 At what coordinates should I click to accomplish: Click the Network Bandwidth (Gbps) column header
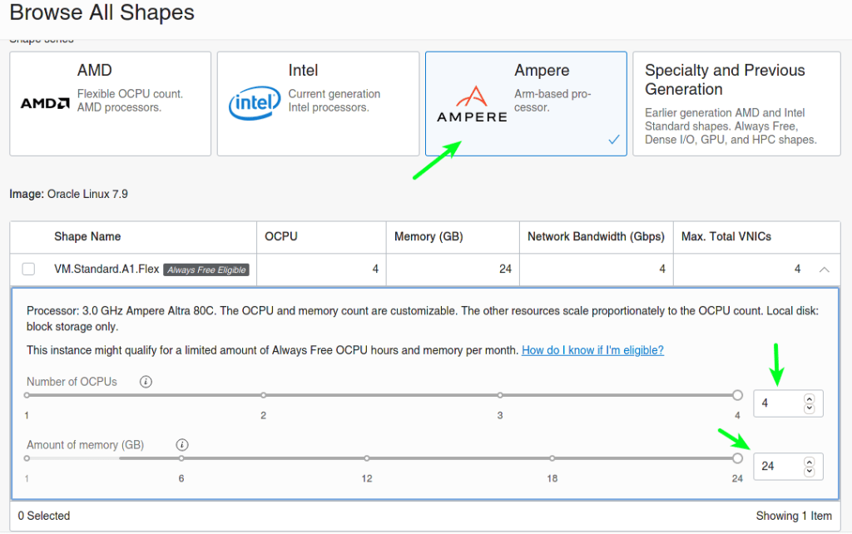click(596, 237)
